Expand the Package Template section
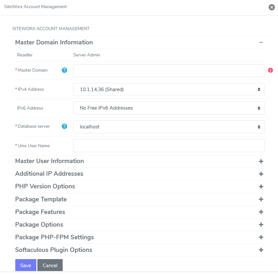The height and width of the screenshot is (274, 278). [261, 199]
